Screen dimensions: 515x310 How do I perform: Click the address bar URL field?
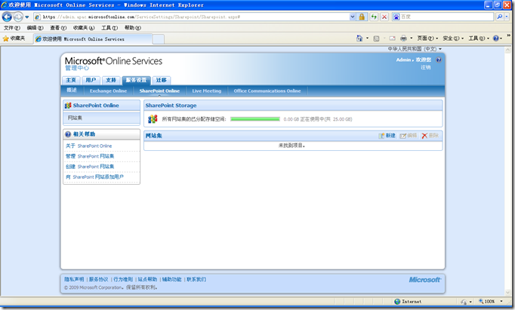[191, 17]
